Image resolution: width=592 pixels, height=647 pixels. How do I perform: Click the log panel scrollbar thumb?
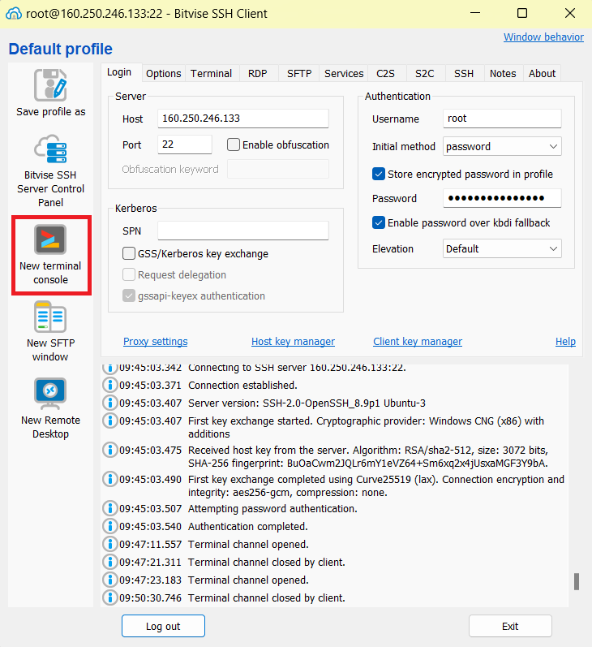coord(577,581)
